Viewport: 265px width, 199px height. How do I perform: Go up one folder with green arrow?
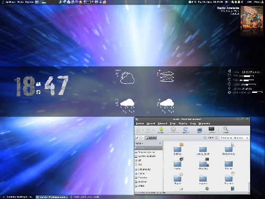point(161,130)
